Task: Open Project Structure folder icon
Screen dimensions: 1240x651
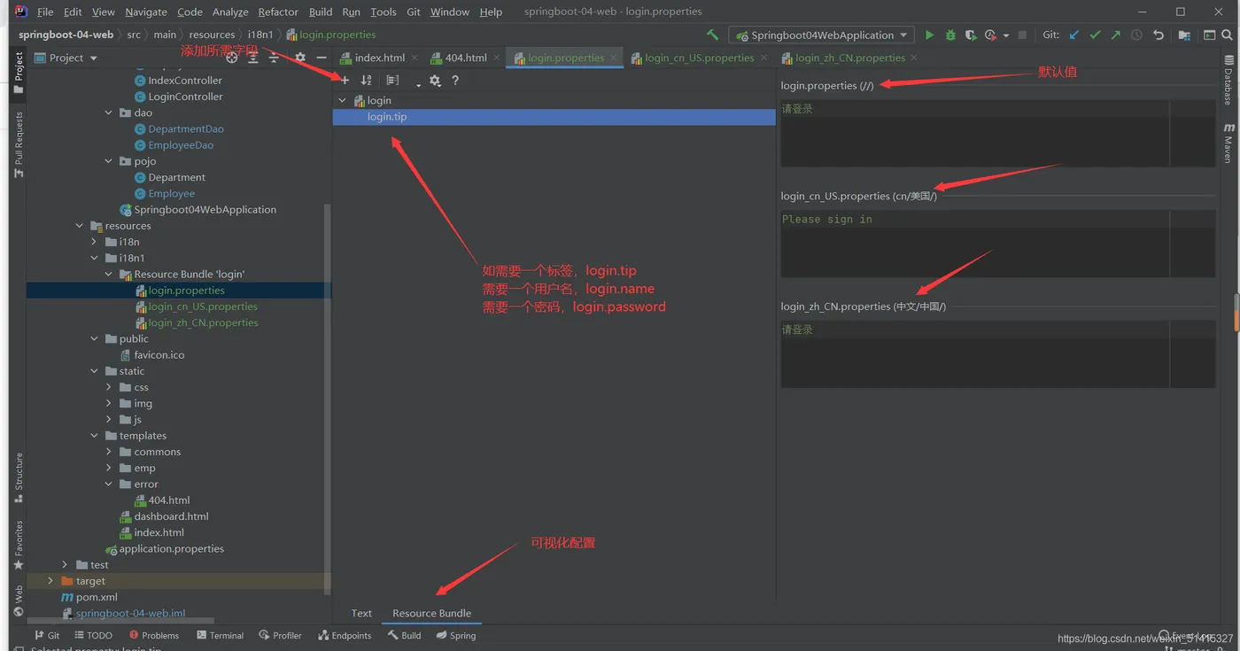Action: [1184, 35]
